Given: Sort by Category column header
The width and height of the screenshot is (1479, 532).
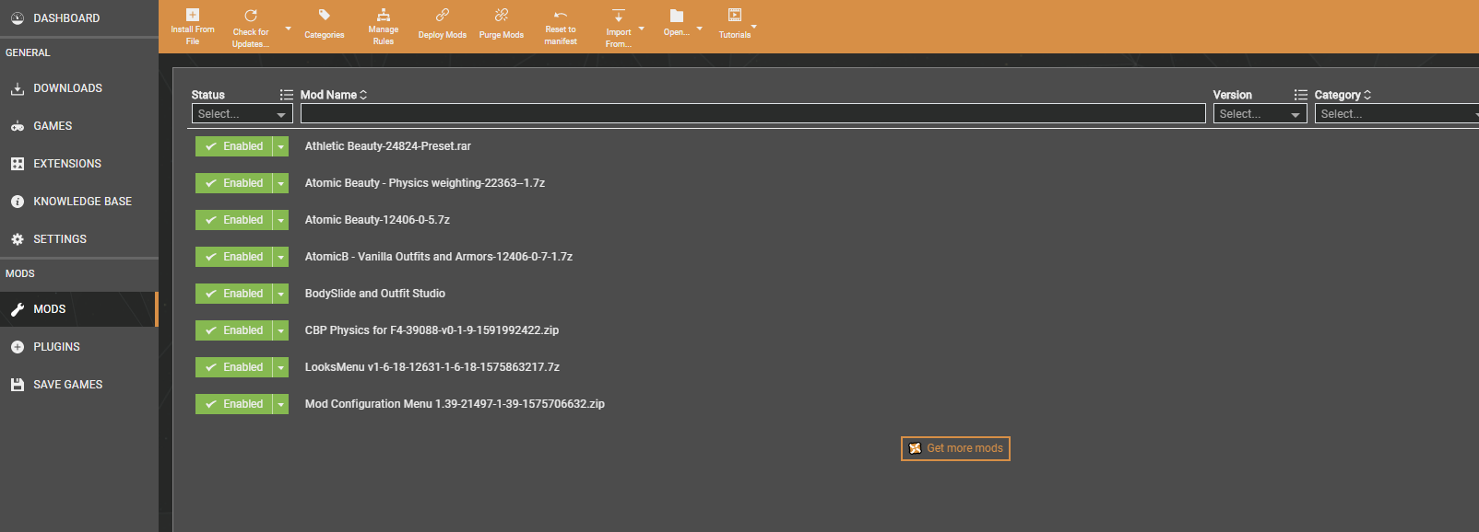Looking at the screenshot, I should tap(1343, 95).
